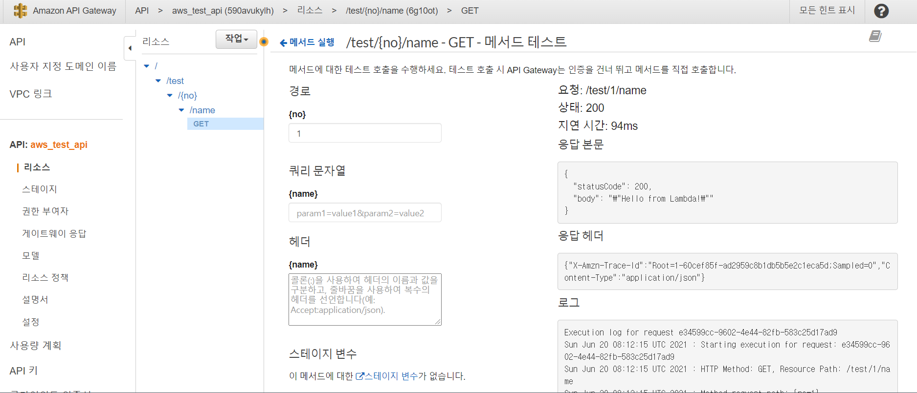The height and width of the screenshot is (393, 917).
Task: Click the {no} path input field
Action: [x=365, y=133]
